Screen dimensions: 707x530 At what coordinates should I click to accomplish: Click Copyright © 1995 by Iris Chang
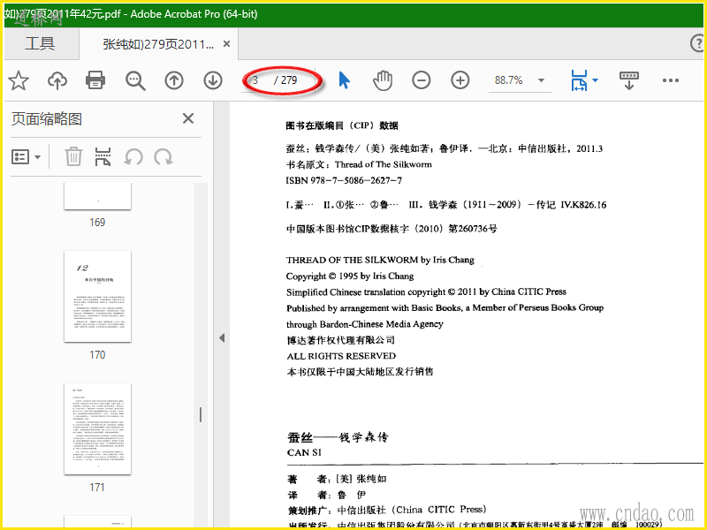(350, 276)
